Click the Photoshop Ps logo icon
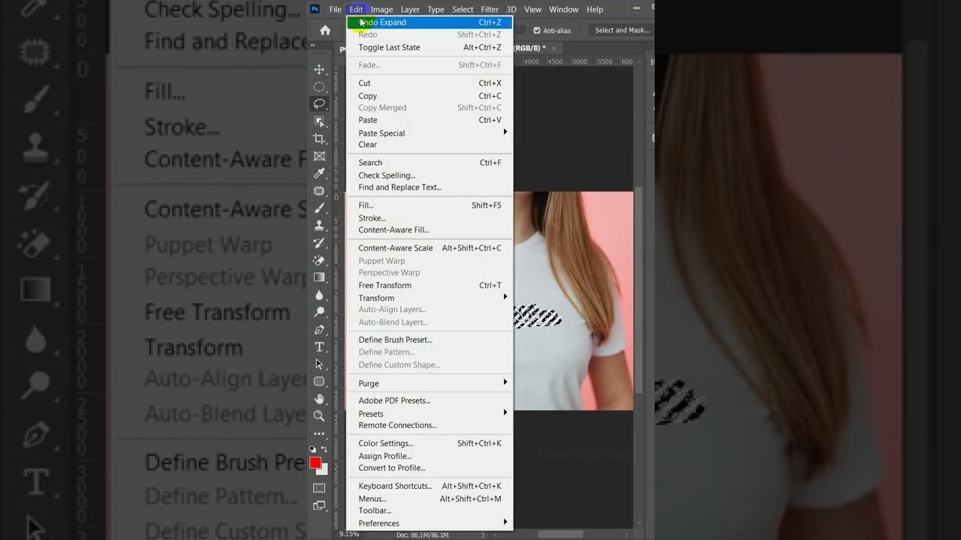Screen dimensions: 961x540 315,9
